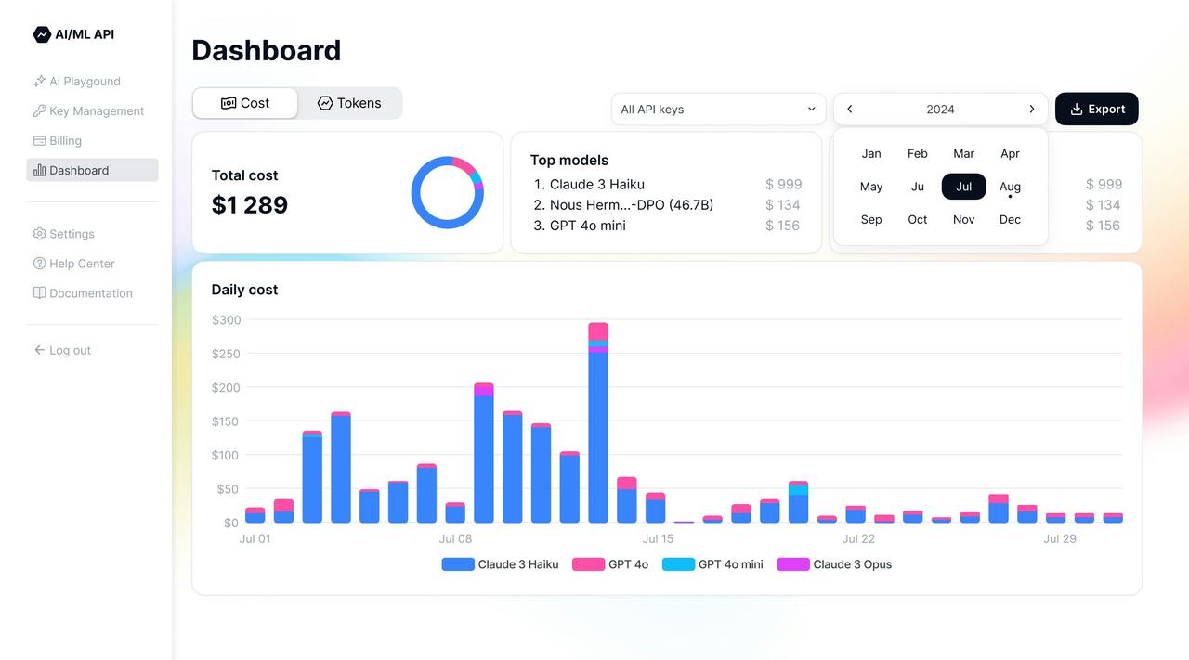Select the highlighted Jul month
This screenshot has height=660, width=1189.
tap(964, 187)
